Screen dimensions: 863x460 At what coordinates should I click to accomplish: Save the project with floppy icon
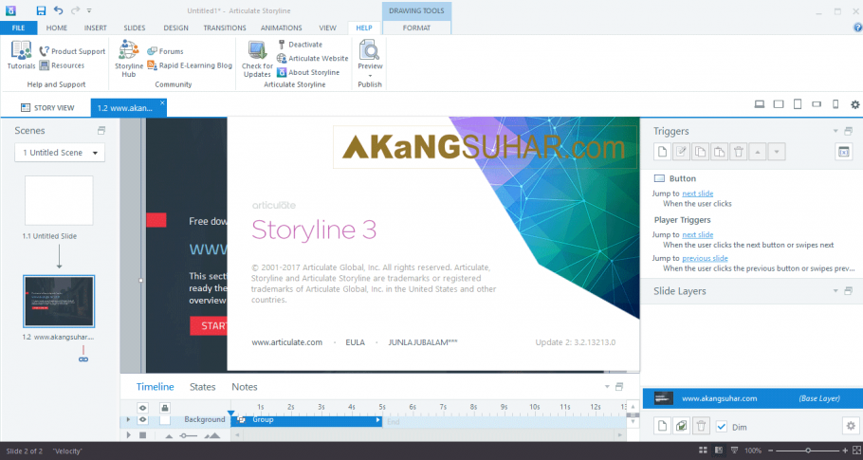click(41, 10)
